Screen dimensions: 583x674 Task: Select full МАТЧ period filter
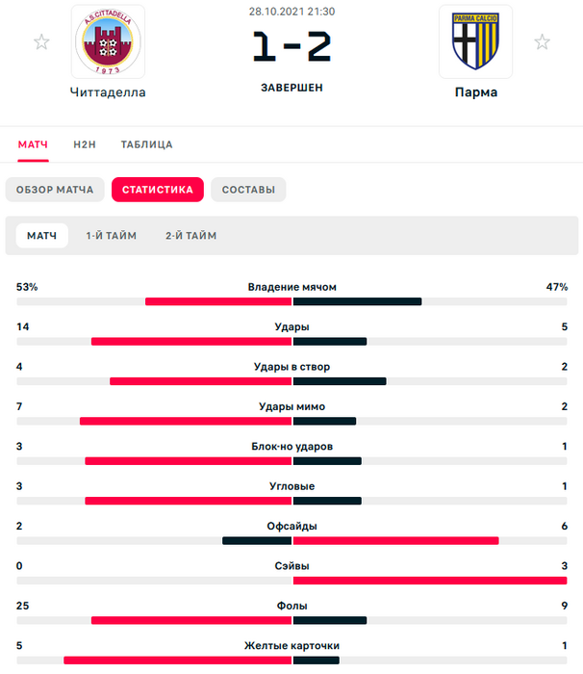[41, 236]
